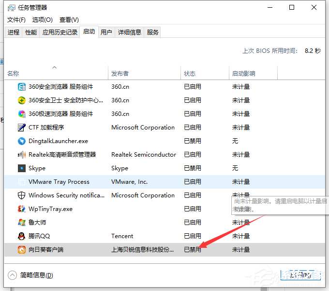This screenshot has height=291, width=329.
Task: Click Microsoft Corporation in CTF 加载程序 row
Action: point(143,128)
